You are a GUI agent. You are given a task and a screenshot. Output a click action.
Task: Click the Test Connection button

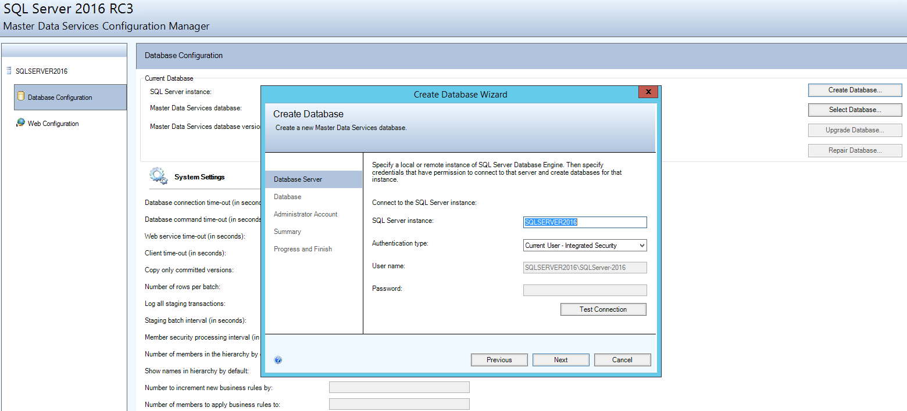[604, 309]
